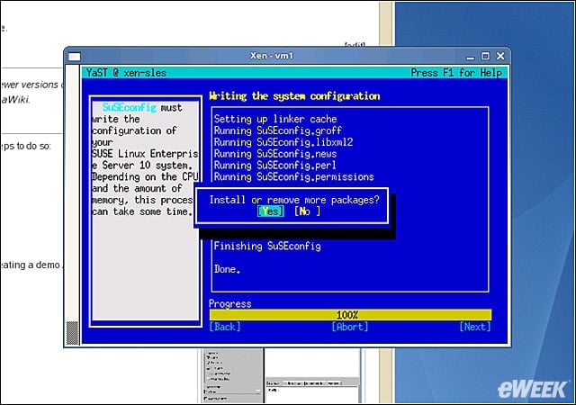
Task: Click 'Install or remove more packages?' prompt
Action: [294, 200]
